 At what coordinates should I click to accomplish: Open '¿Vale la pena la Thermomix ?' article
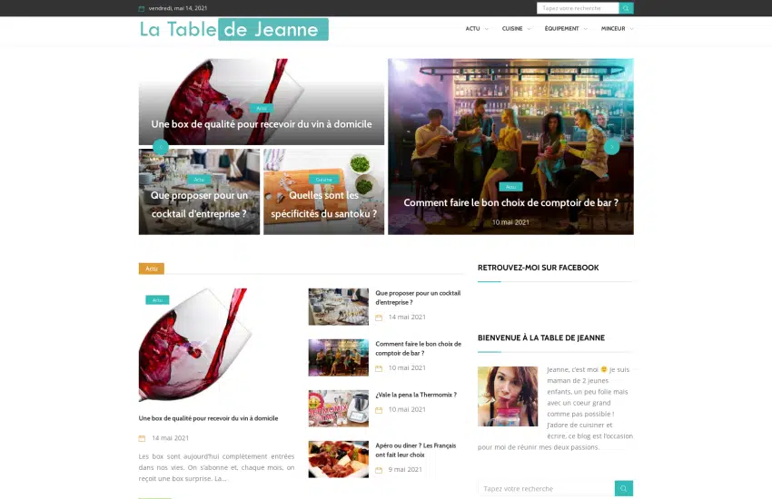(416, 395)
